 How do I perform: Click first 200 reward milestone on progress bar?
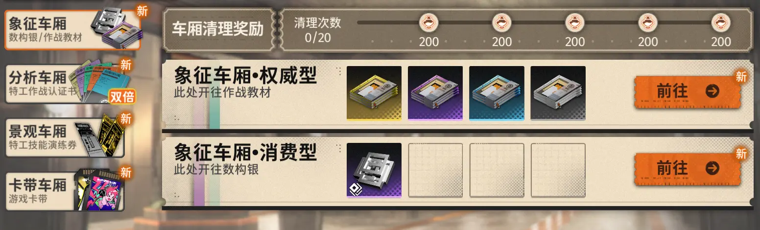[x=429, y=23]
